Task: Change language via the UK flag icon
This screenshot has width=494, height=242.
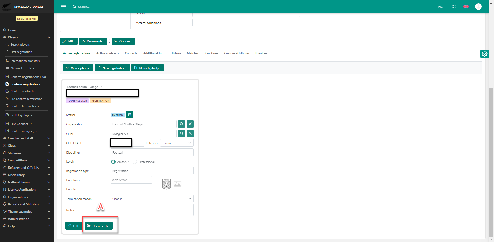Action: pyautogui.click(x=466, y=7)
